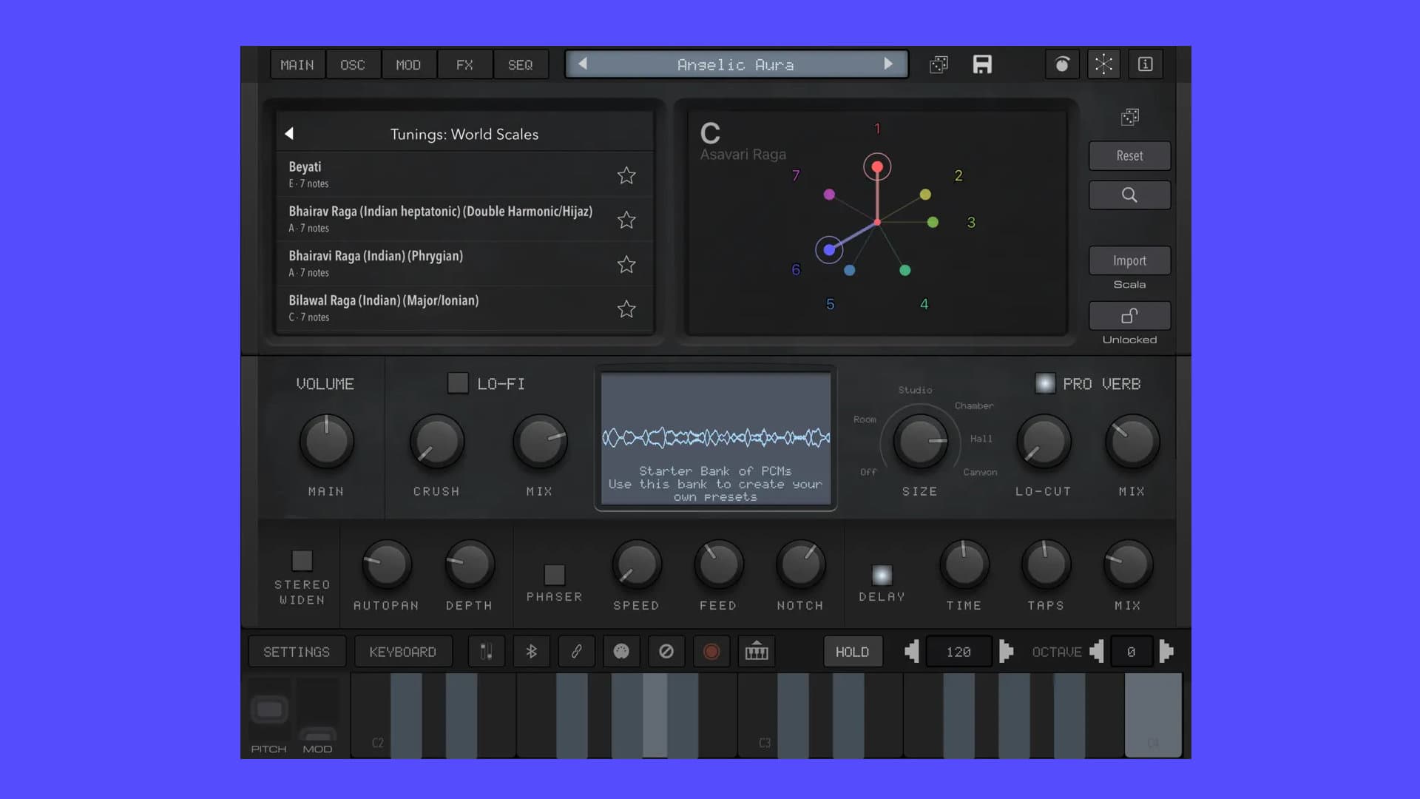The width and height of the screenshot is (1420, 799).
Task: Click the circular knob icon in top bar
Action: coord(1062,64)
